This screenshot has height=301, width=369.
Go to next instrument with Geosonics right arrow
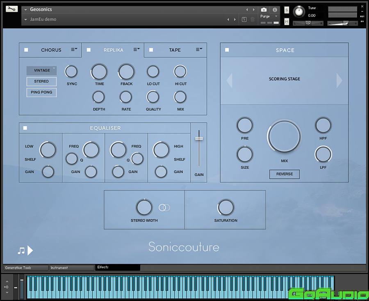254,10
